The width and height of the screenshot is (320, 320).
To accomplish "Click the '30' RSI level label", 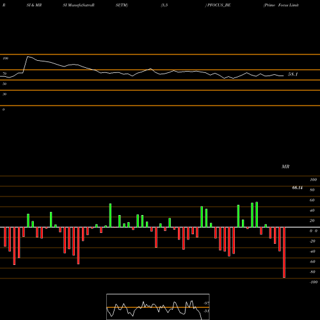I will point(4,94).
